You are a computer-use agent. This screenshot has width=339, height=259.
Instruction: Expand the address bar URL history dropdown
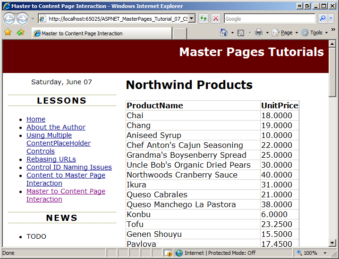pyautogui.click(x=192, y=19)
